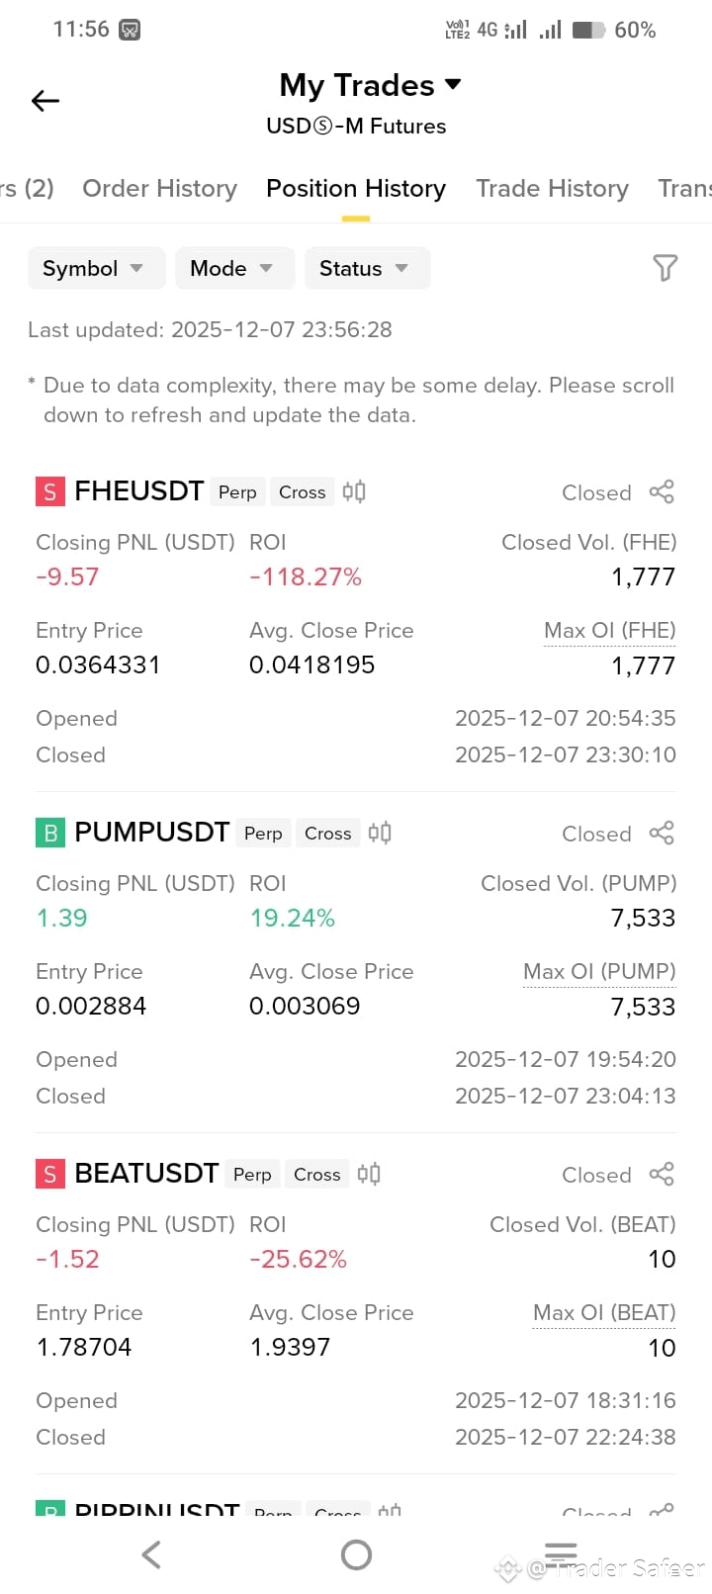Open FHEUSDT candlestick chart icon
The width and height of the screenshot is (712, 1594).
coord(354,491)
